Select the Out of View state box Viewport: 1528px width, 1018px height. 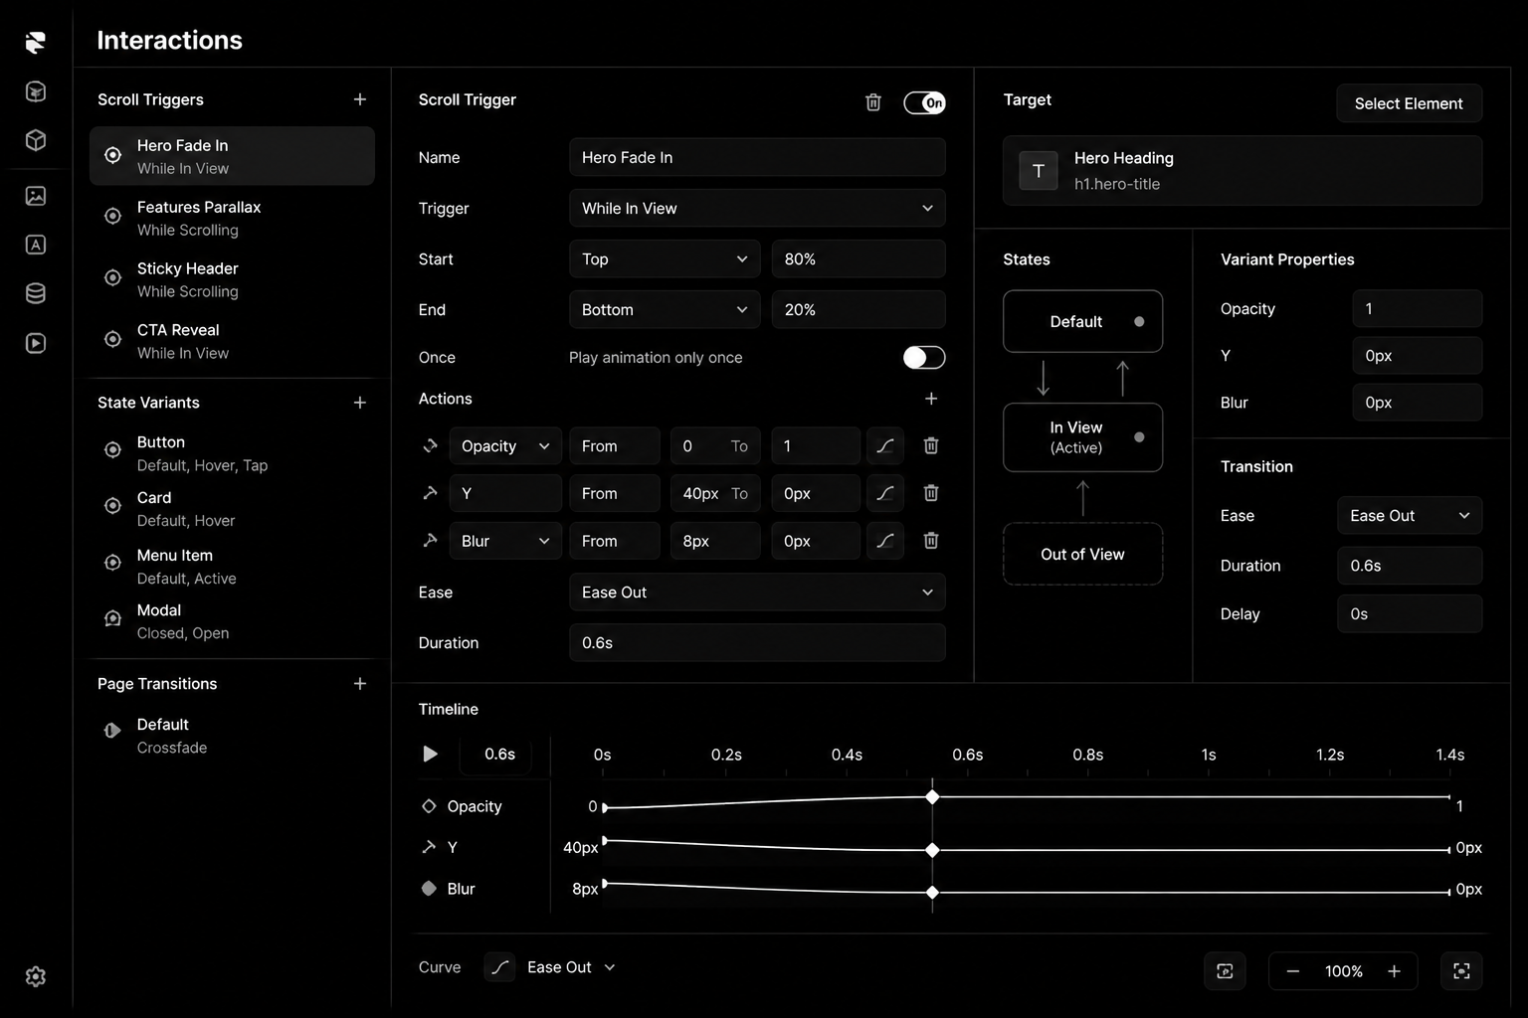(1082, 554)
